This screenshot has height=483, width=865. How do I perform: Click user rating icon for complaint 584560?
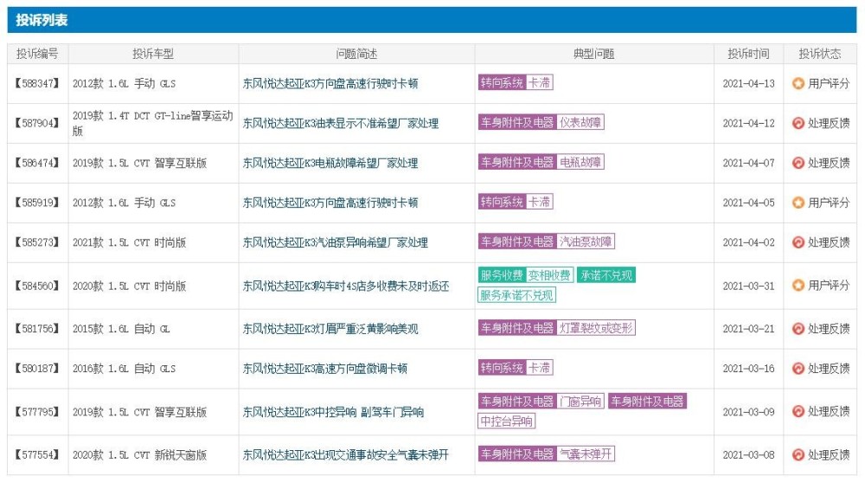[x=798, y=286]
